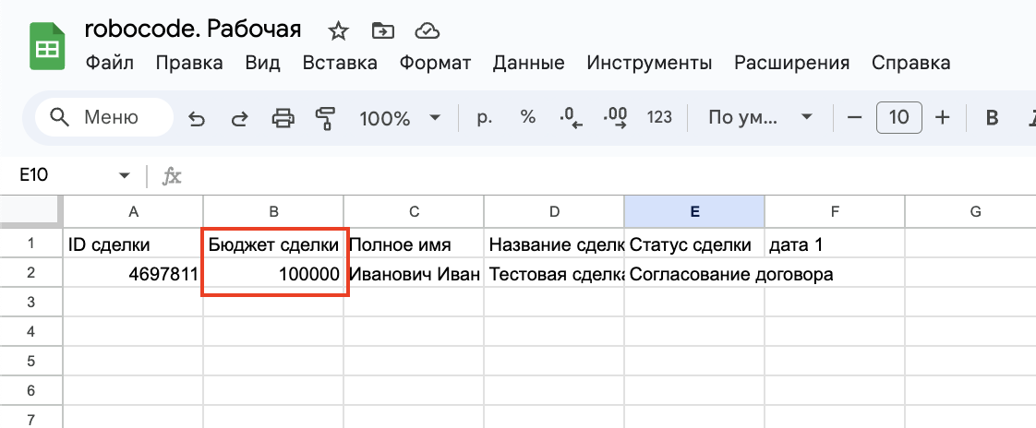Select column D header
1036x428 pixels.
554,211
